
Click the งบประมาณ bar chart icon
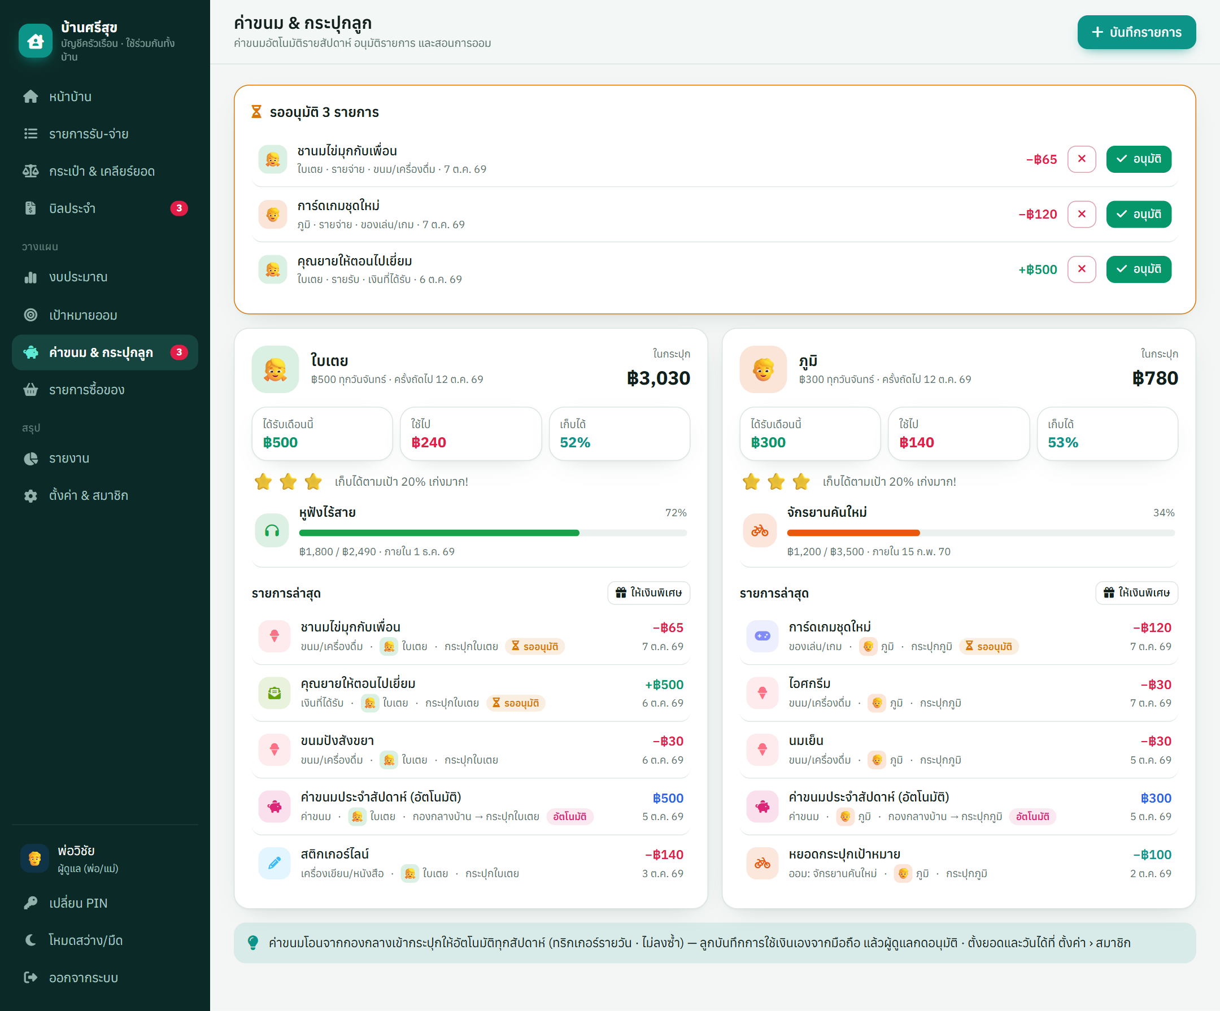(31, 277)
